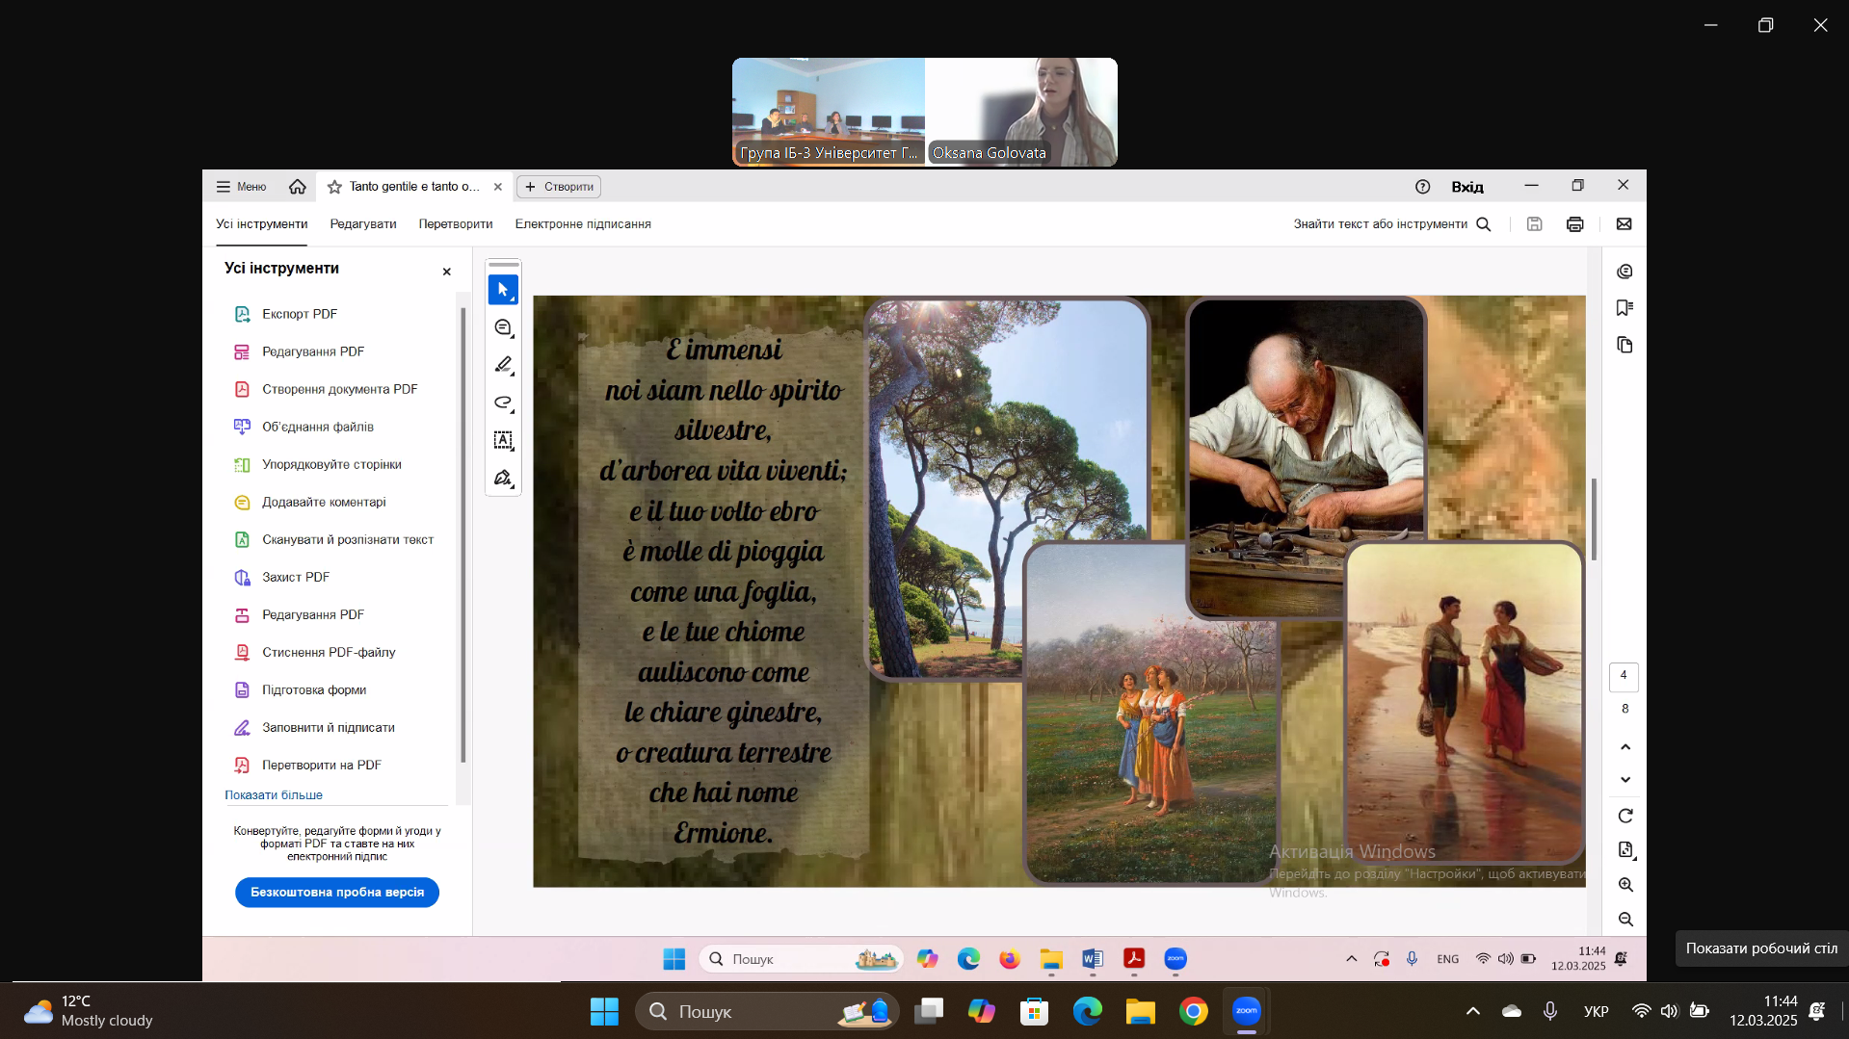1849x1039 pixels.
Task: Go to next page with down chevron
Action: [x=1625, y=780]
